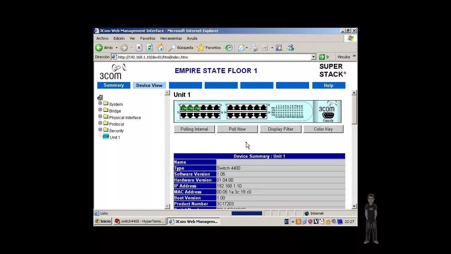Select Unit 1 in the tree
This screenshot has width=451, height=254.
pos(115,137)
